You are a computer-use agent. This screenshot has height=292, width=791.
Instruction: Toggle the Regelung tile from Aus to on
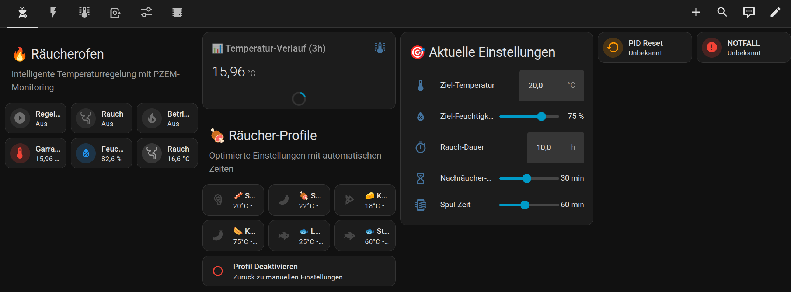pyautogui.click(x=35, y=118)
